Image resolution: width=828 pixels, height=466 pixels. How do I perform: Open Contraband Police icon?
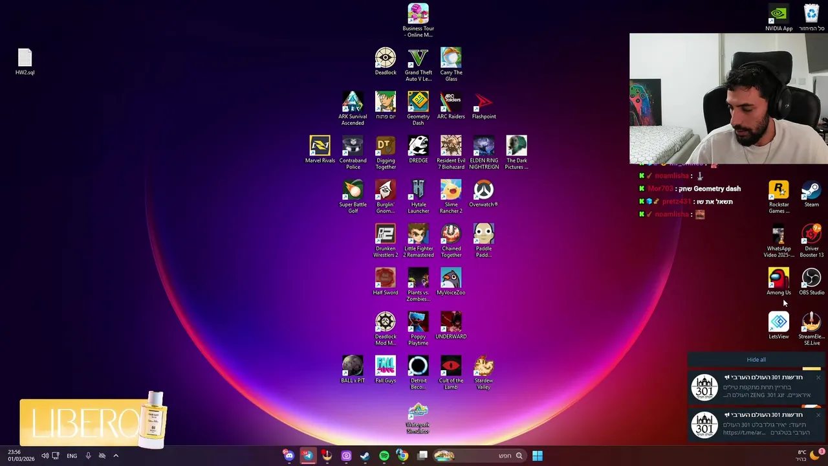pyautogui.click(x=353, y=152)
